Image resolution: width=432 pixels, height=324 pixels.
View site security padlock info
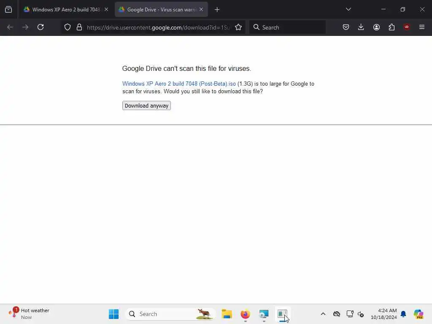pos(79,27)
